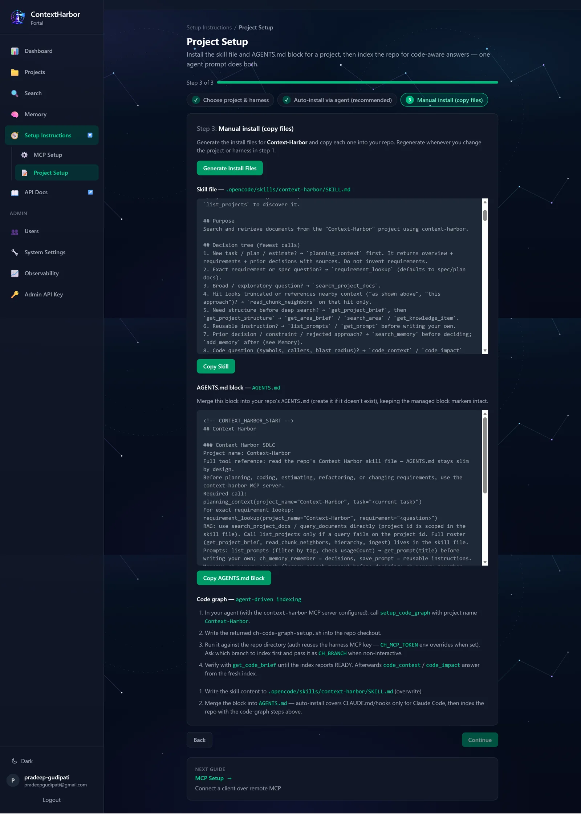Click the Step 3 of 3 progress bar
The width and height of the screenshot is (581, 814).
tap(357, 82)
